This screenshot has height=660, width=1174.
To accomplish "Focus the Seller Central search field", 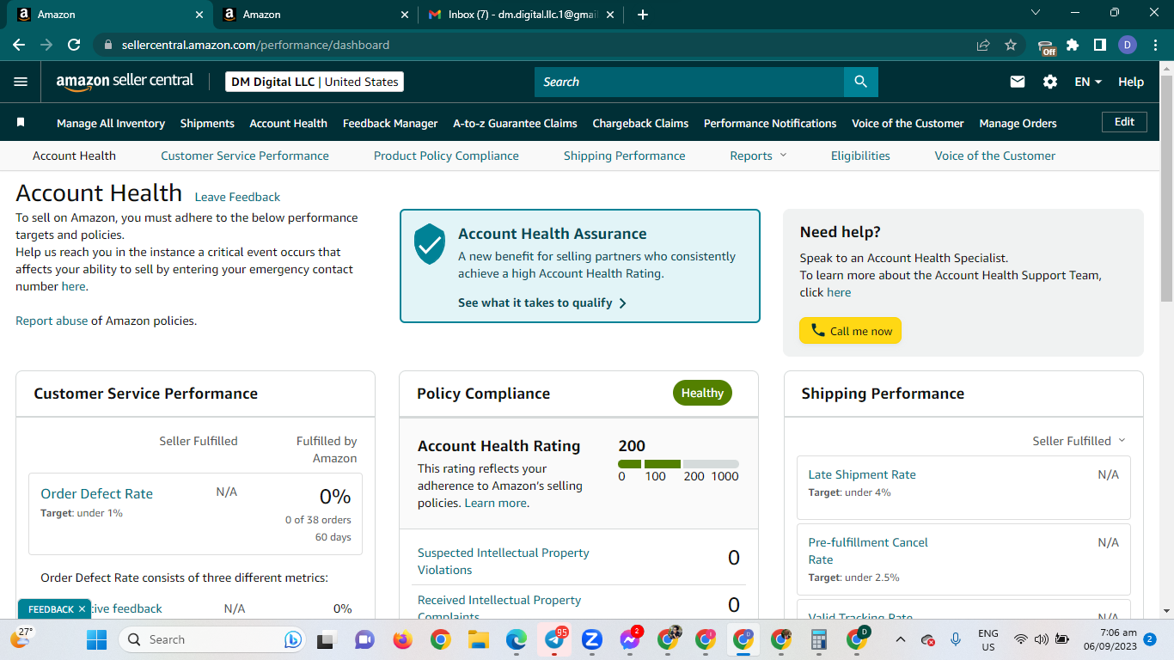I will coord(689,82).
